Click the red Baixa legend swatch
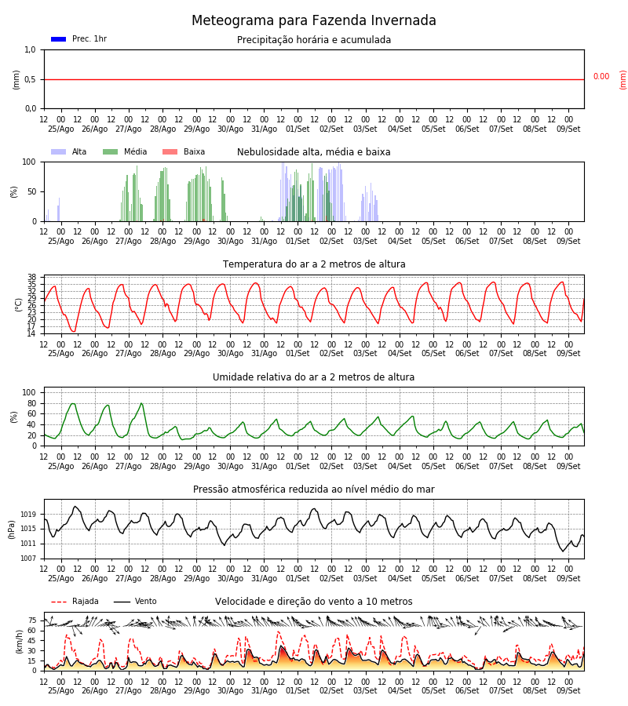This screenshot has height=706, width=628. [x=170, y=151]
